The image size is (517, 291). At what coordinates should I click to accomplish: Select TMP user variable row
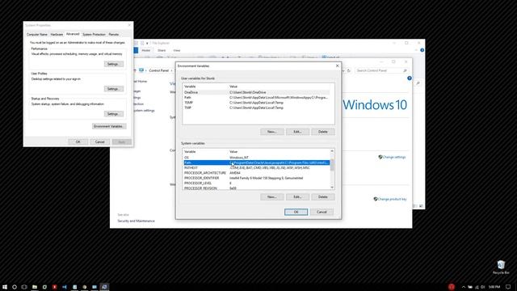click(257, 108)
